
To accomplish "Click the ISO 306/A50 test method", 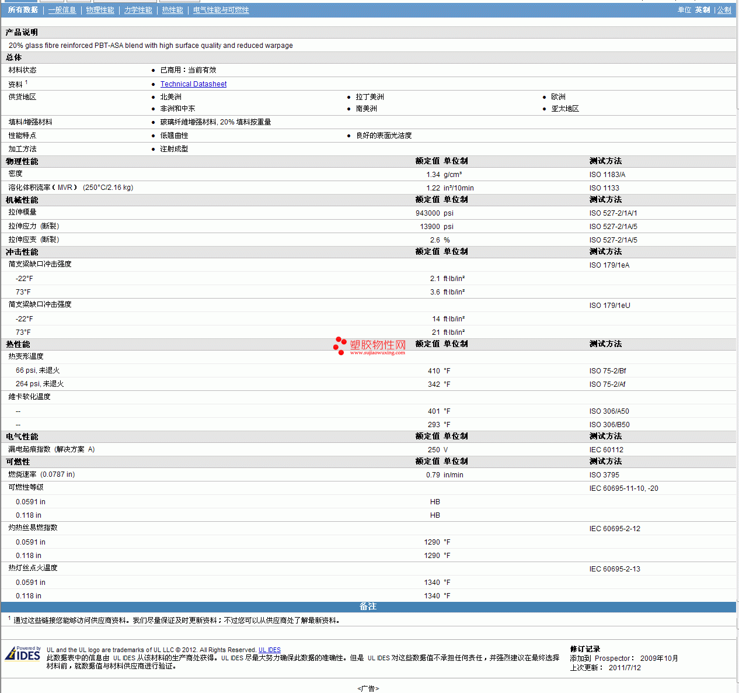I will pyautogui.click(x=609, y=411).
